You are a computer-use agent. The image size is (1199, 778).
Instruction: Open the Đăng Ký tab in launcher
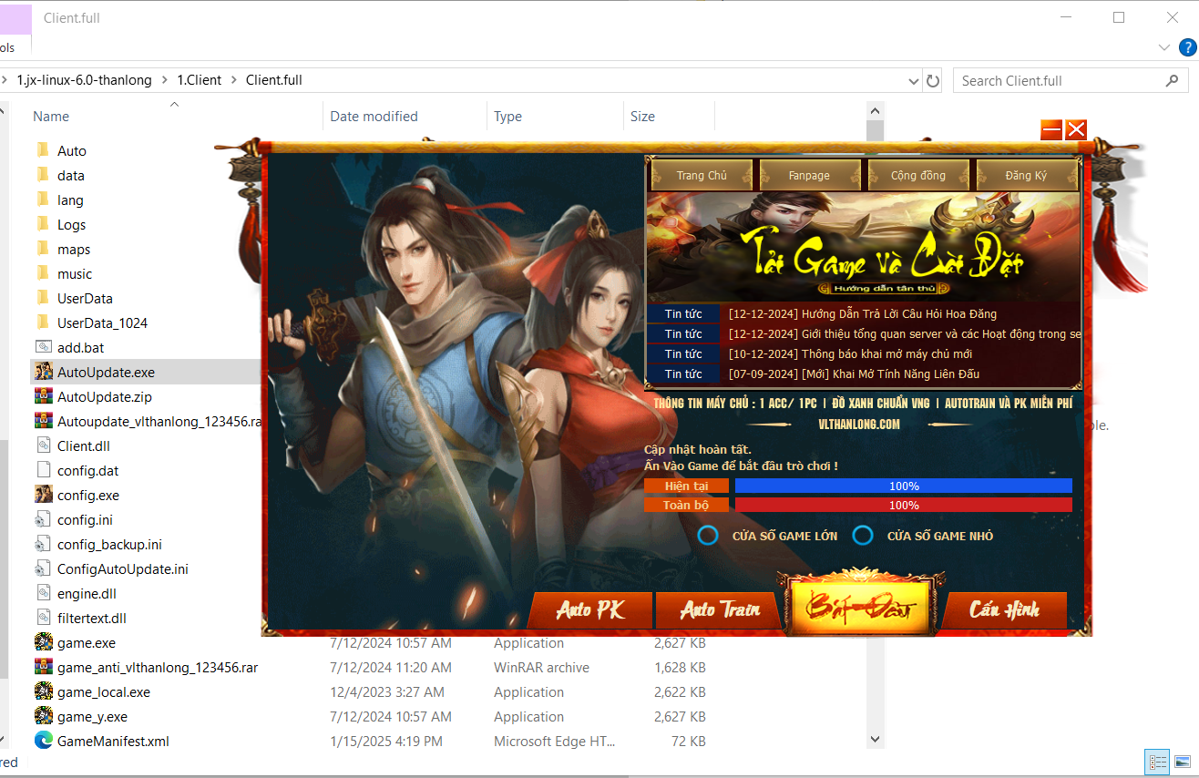click(1026, 175)
